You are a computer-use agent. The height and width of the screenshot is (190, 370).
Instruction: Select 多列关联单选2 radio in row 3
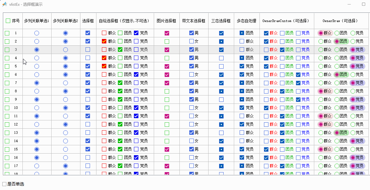[x=65, y=49]
